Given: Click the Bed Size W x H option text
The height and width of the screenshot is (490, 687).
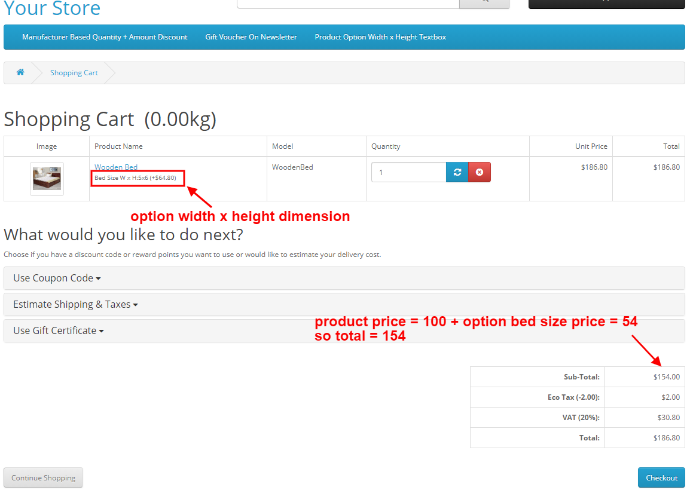Looking at the screenshot, I should pos(135,178).
